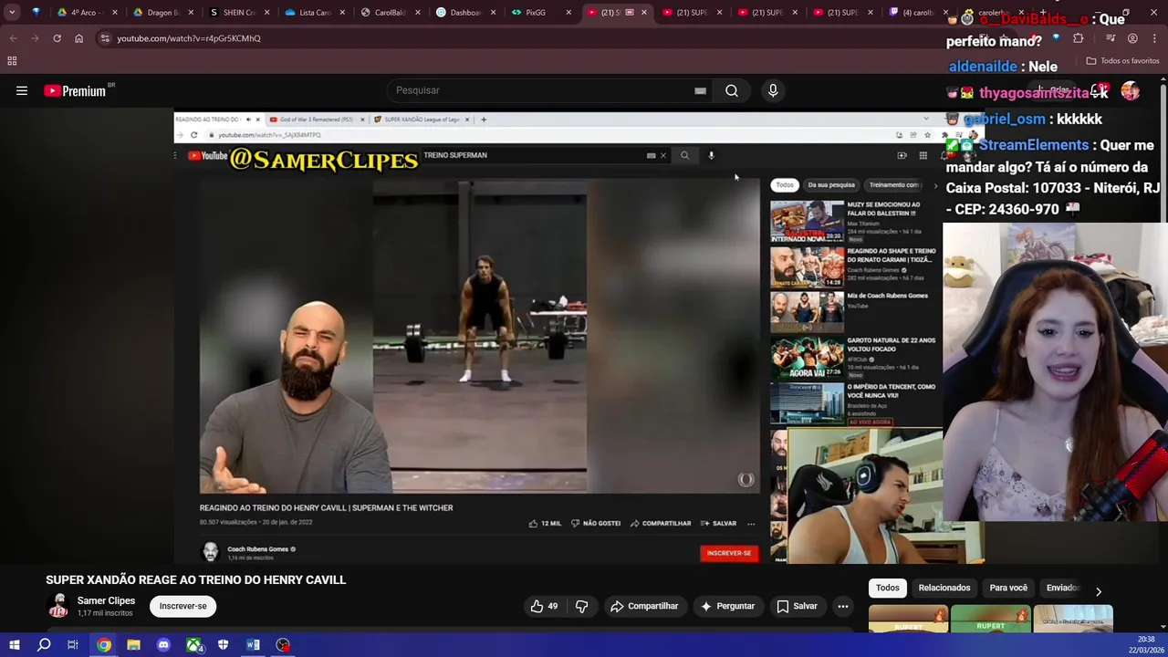Show more filter chips with the arrow

1099,592
